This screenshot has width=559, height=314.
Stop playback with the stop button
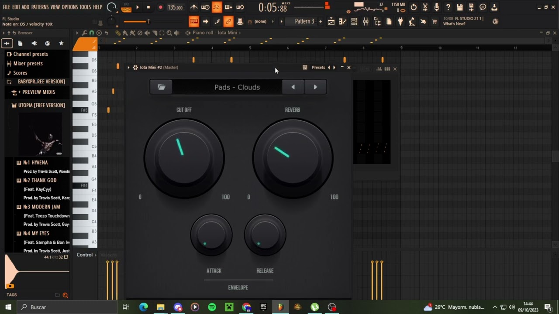tap(148, 7)
